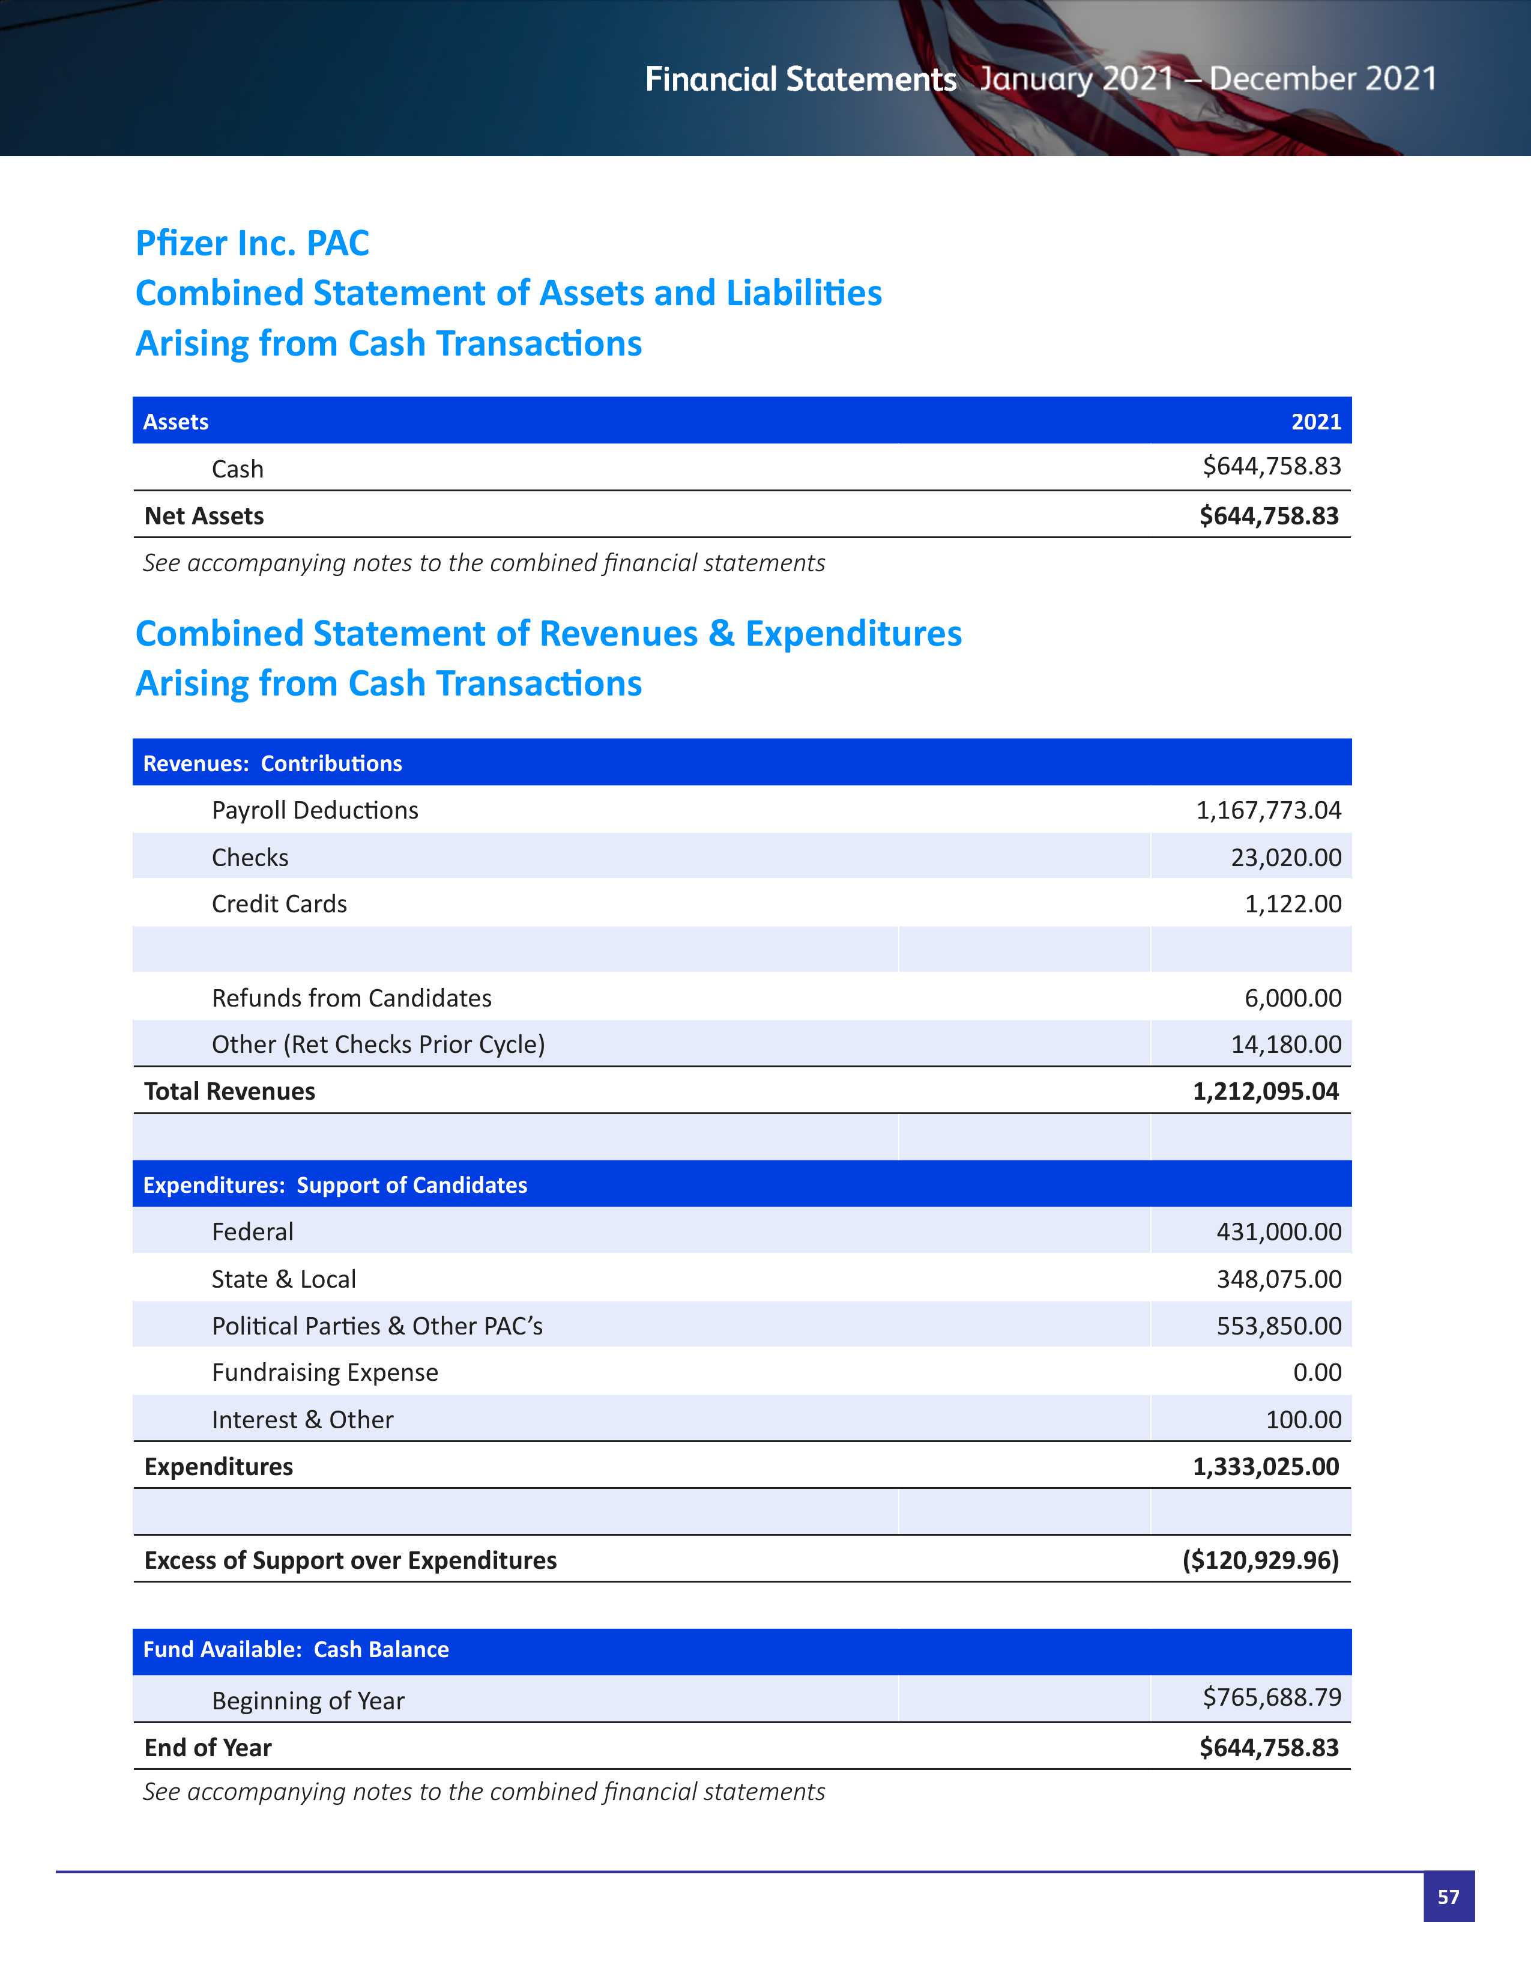Click the 'Federal' row label
This screenshot has width=1531, height=1982.
coord(252,1232)
